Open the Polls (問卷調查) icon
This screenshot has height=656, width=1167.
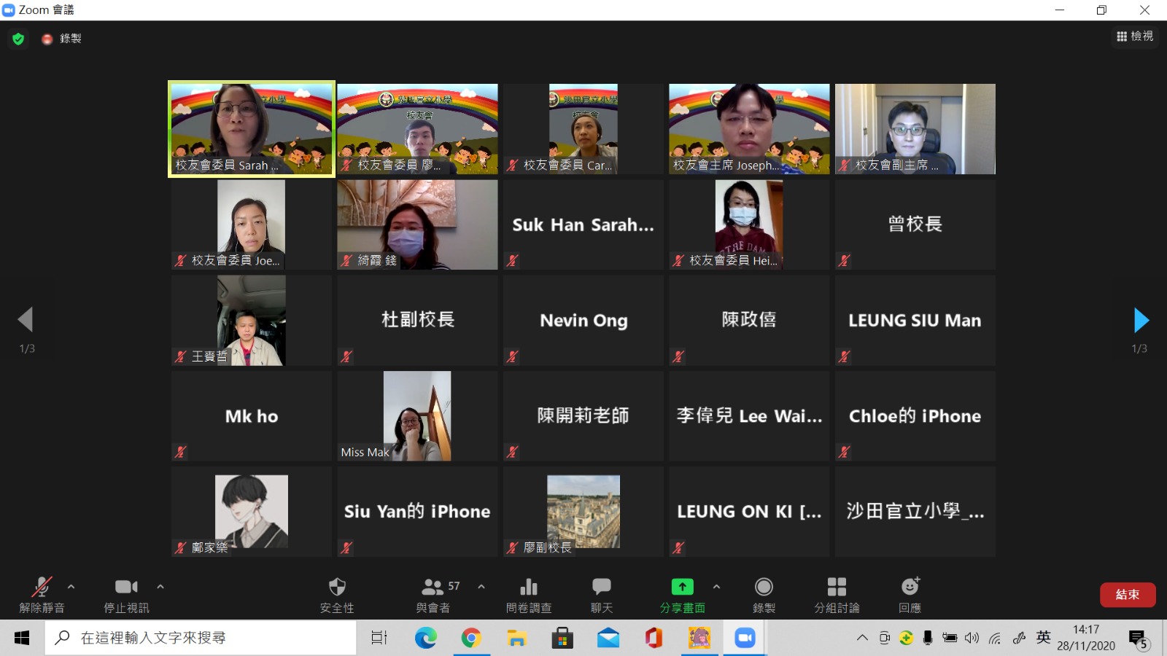529,587
